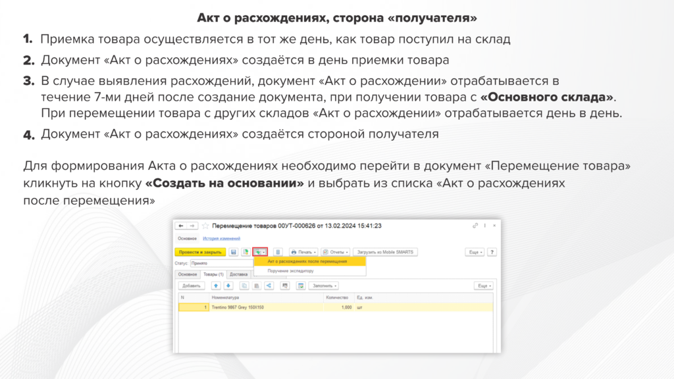Open the Отчеты dropdown
The height and width of the screenshot is (379, 674).
335,252
